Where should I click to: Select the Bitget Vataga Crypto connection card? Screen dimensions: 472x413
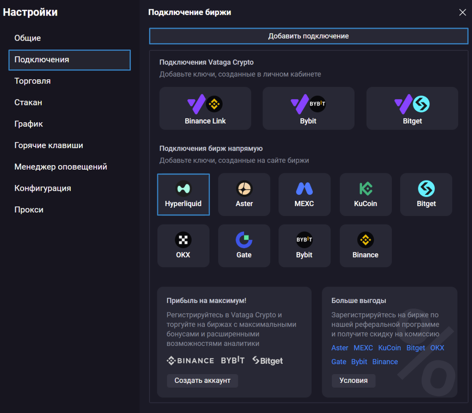pyautogui.click(x=412, y=108)
